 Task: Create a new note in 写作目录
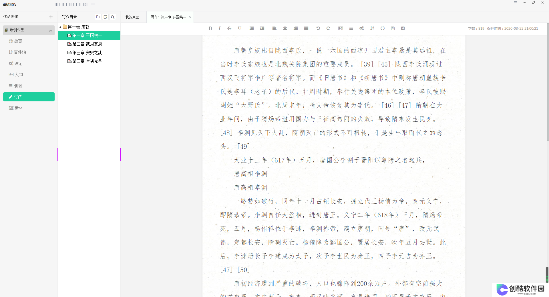click(105, 17)
